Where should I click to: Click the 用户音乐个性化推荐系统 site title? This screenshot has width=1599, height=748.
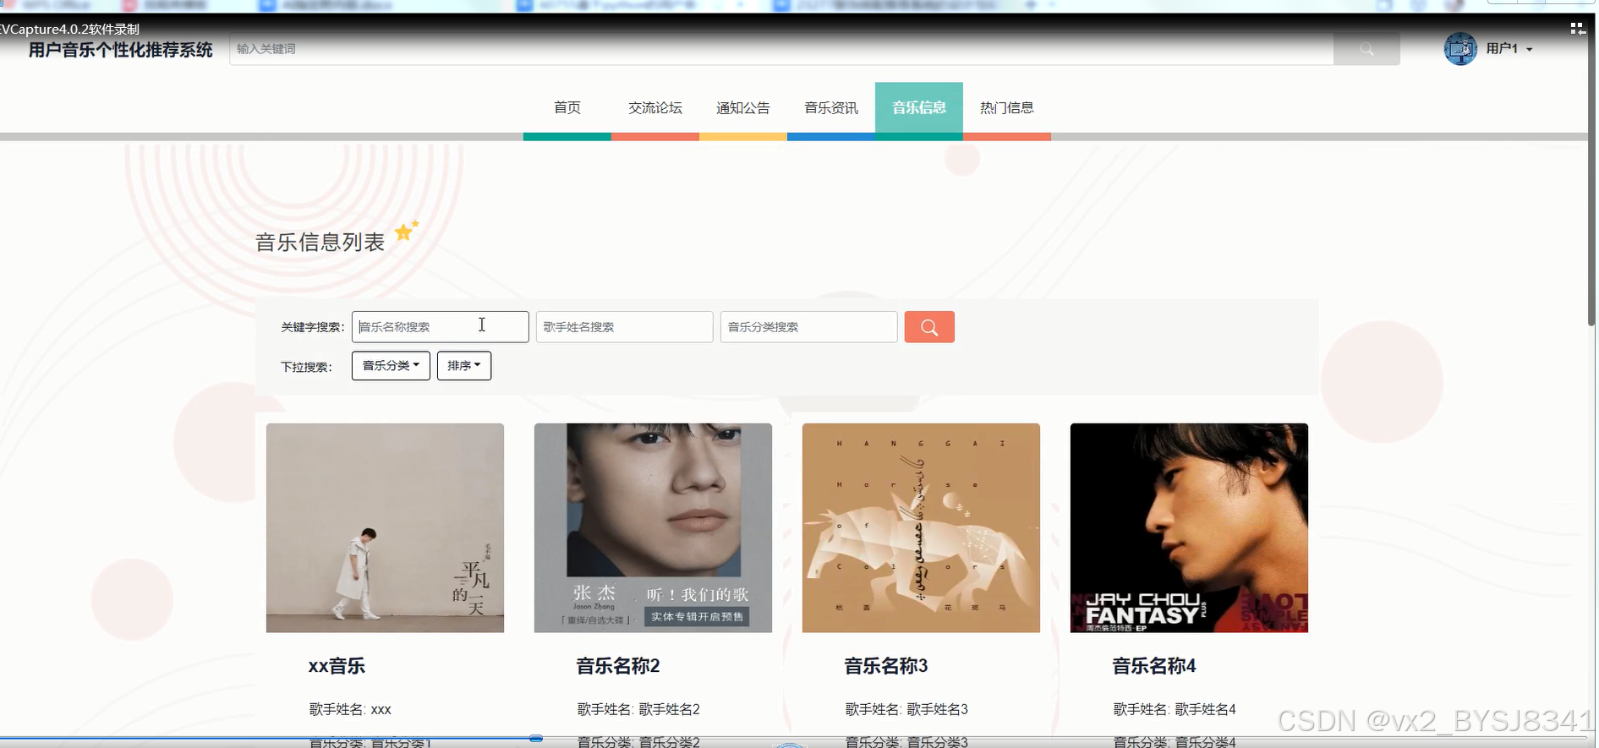121,50
